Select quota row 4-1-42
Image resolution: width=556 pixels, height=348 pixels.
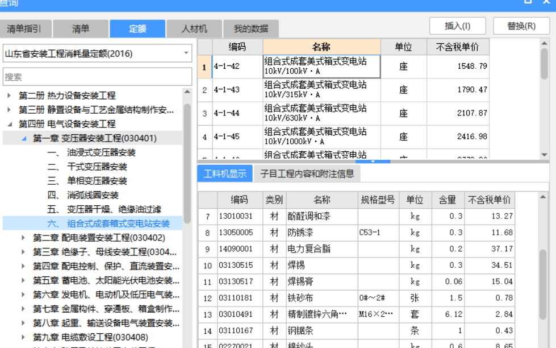[344, 67]
